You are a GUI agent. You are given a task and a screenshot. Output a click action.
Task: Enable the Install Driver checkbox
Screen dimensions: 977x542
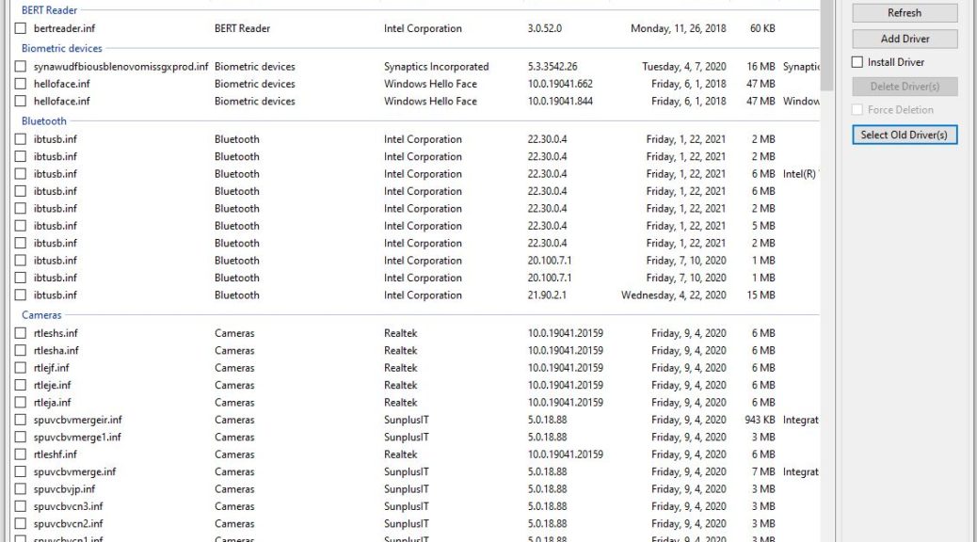tap(857, 62)
